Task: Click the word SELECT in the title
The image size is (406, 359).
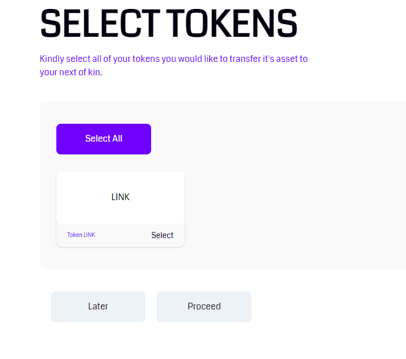Action: pyautogui.click(x=90, y=23)
